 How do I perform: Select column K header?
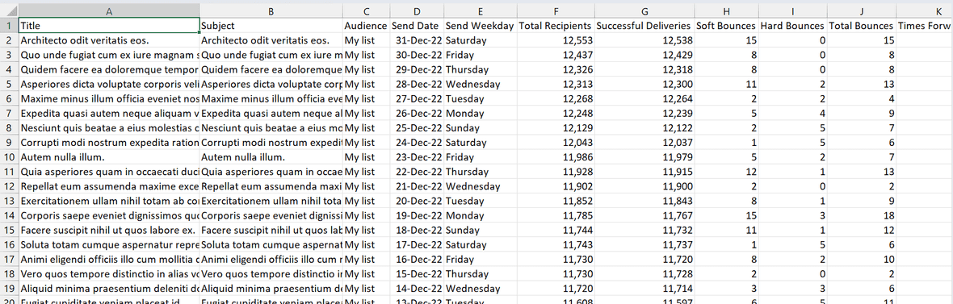[924, 11]
